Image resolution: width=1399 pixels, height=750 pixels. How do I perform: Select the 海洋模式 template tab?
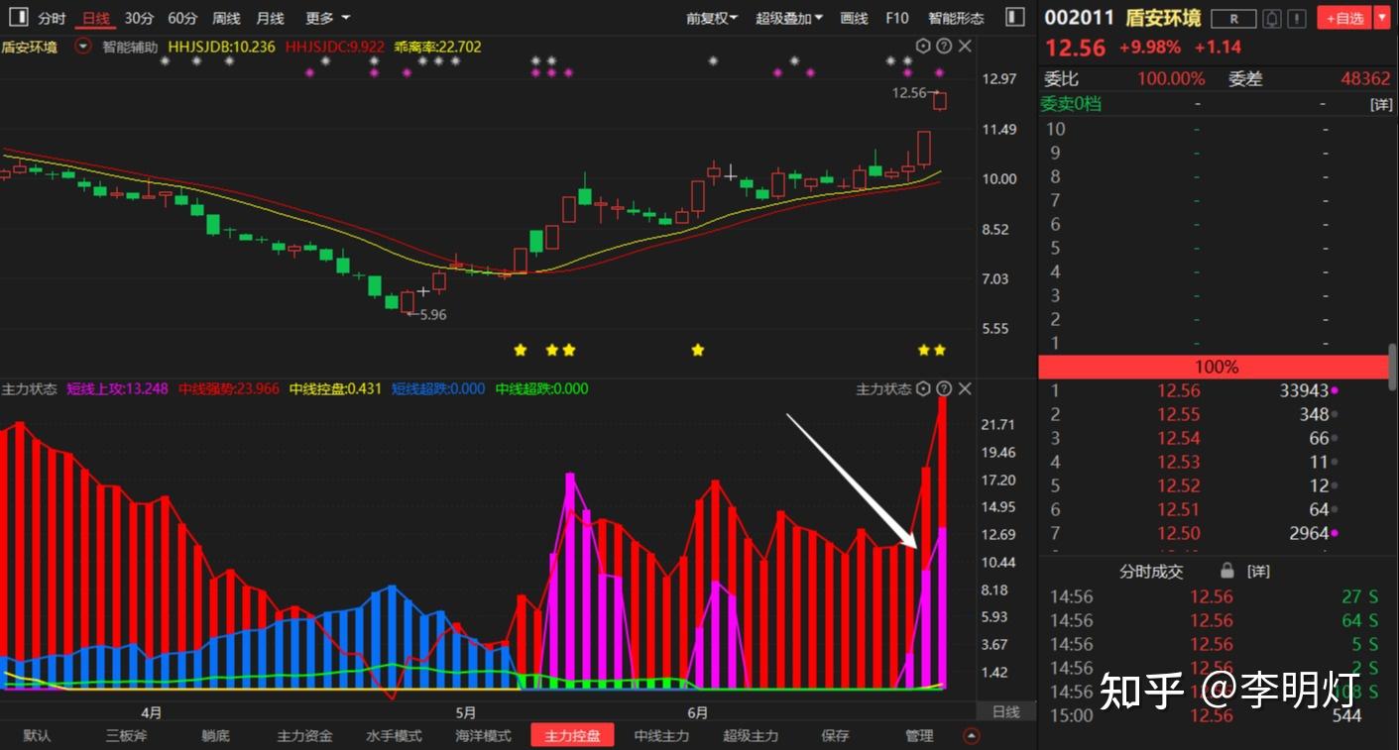pyautogui.click(x=483, y=736)
